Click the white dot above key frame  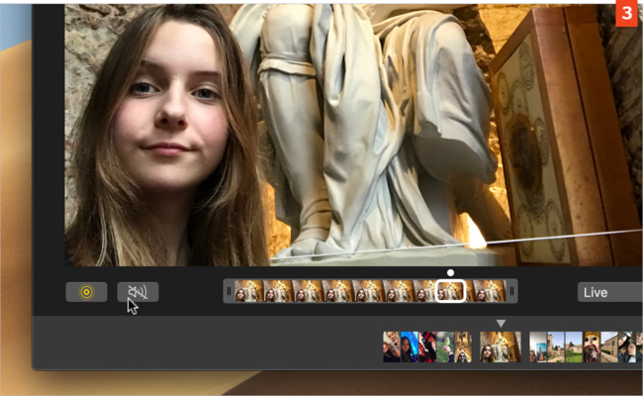click(x=450, y=272)
